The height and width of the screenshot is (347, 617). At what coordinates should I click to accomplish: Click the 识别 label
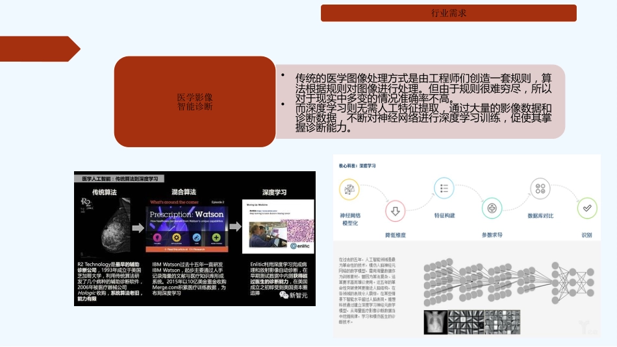[x=586, y=235]
